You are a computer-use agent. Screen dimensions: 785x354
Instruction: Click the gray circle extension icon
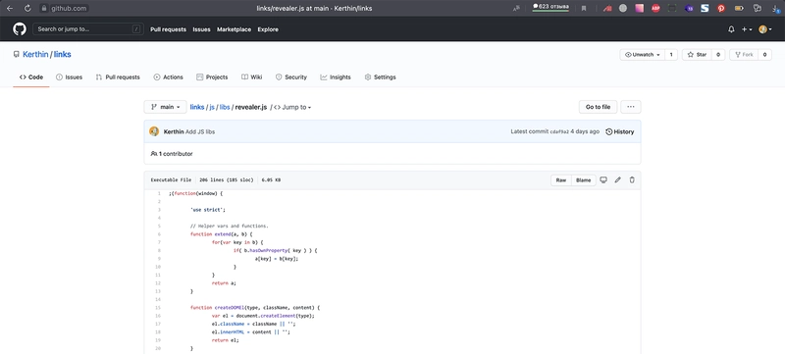point(623,8)
